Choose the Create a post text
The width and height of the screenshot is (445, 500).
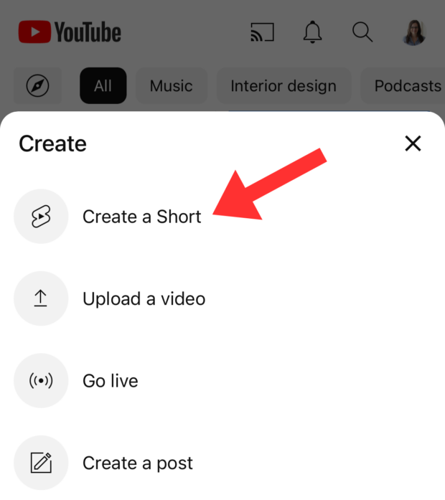(x=138, y=463)
